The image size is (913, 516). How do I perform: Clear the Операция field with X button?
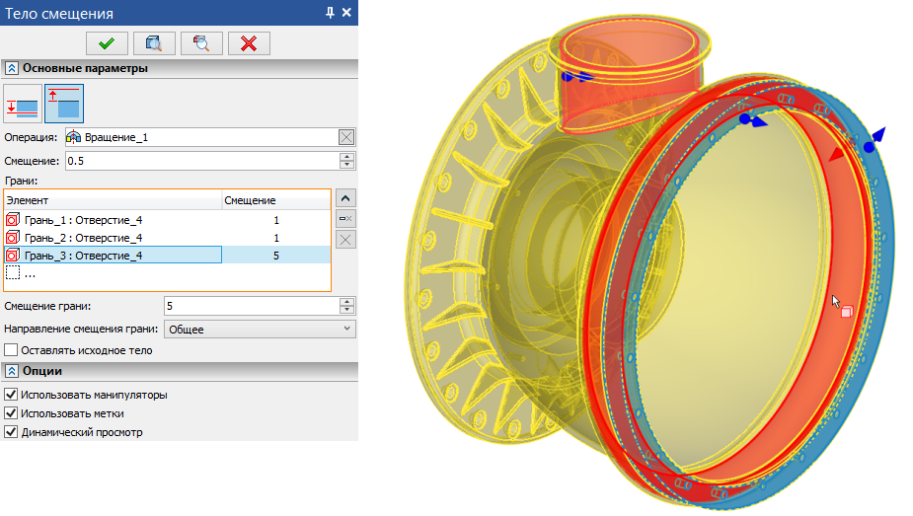pyautogui.click(x=346, y=137)
